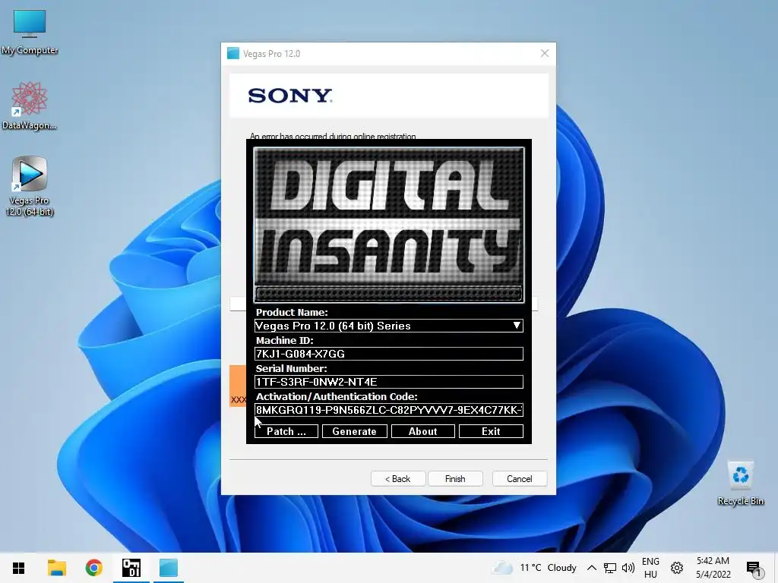
Task: Switch to the Digital Insanity keygen taskbar icon
Action: [131, 568]
